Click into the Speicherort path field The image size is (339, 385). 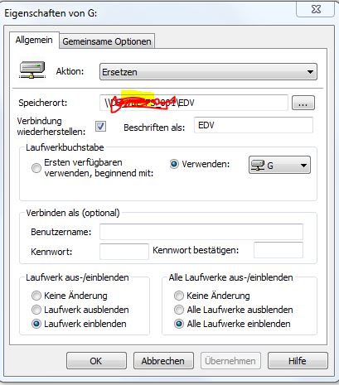click(x=194, y=103)
